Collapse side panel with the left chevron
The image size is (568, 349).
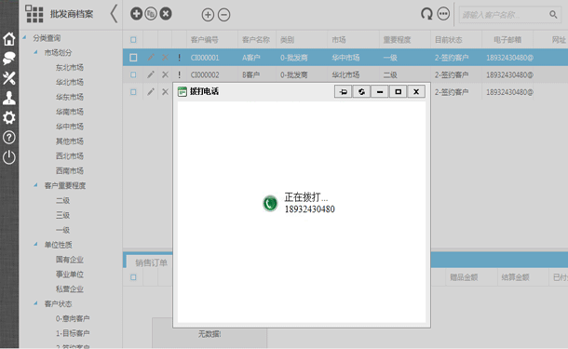(x=115, y=14)
